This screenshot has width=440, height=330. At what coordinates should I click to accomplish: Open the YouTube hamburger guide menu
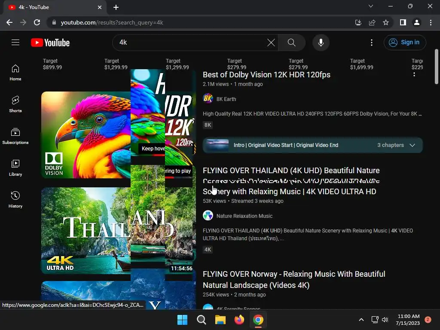pos(15,43)
